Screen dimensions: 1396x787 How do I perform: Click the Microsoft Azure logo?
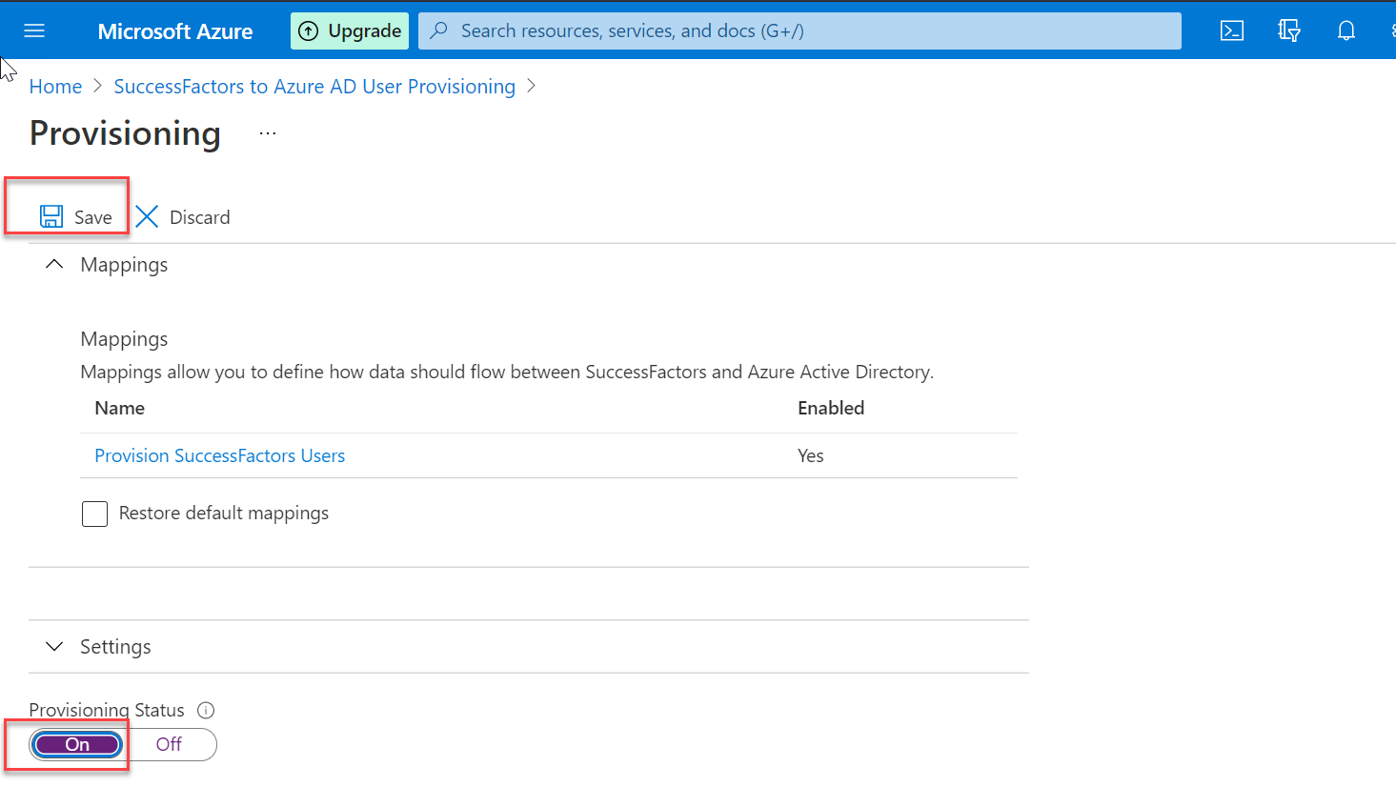174,30
